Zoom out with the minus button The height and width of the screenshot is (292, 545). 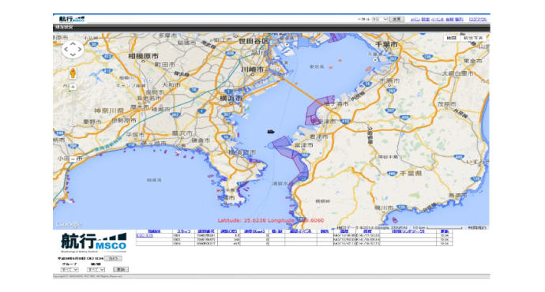pos(73,159)
